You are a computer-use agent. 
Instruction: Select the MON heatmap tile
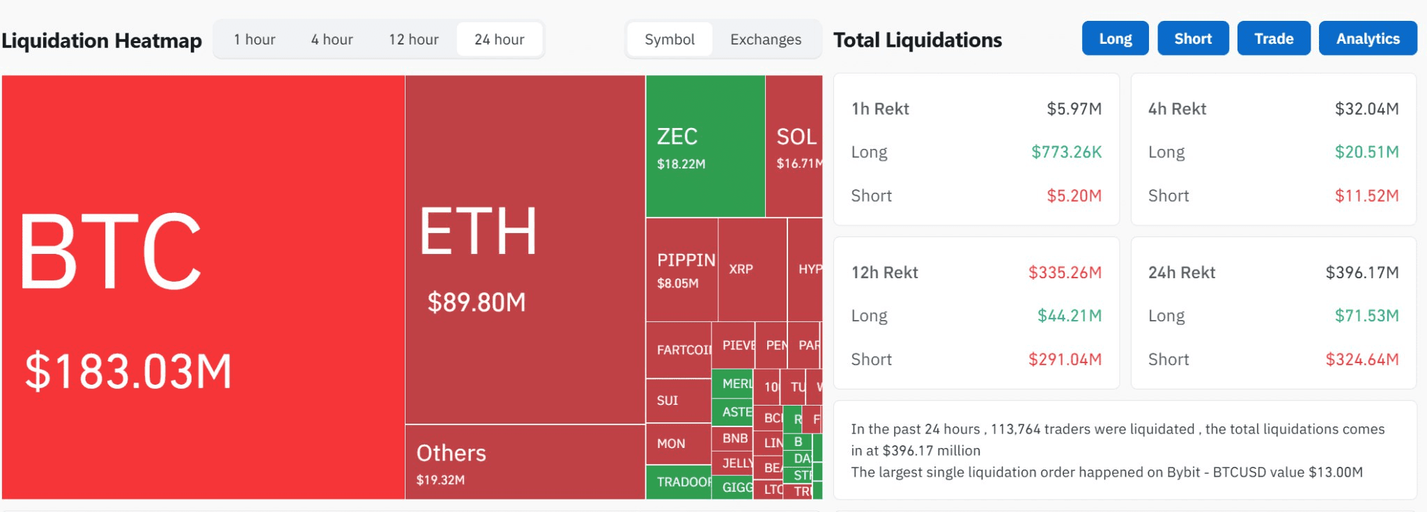pos(678,444)
